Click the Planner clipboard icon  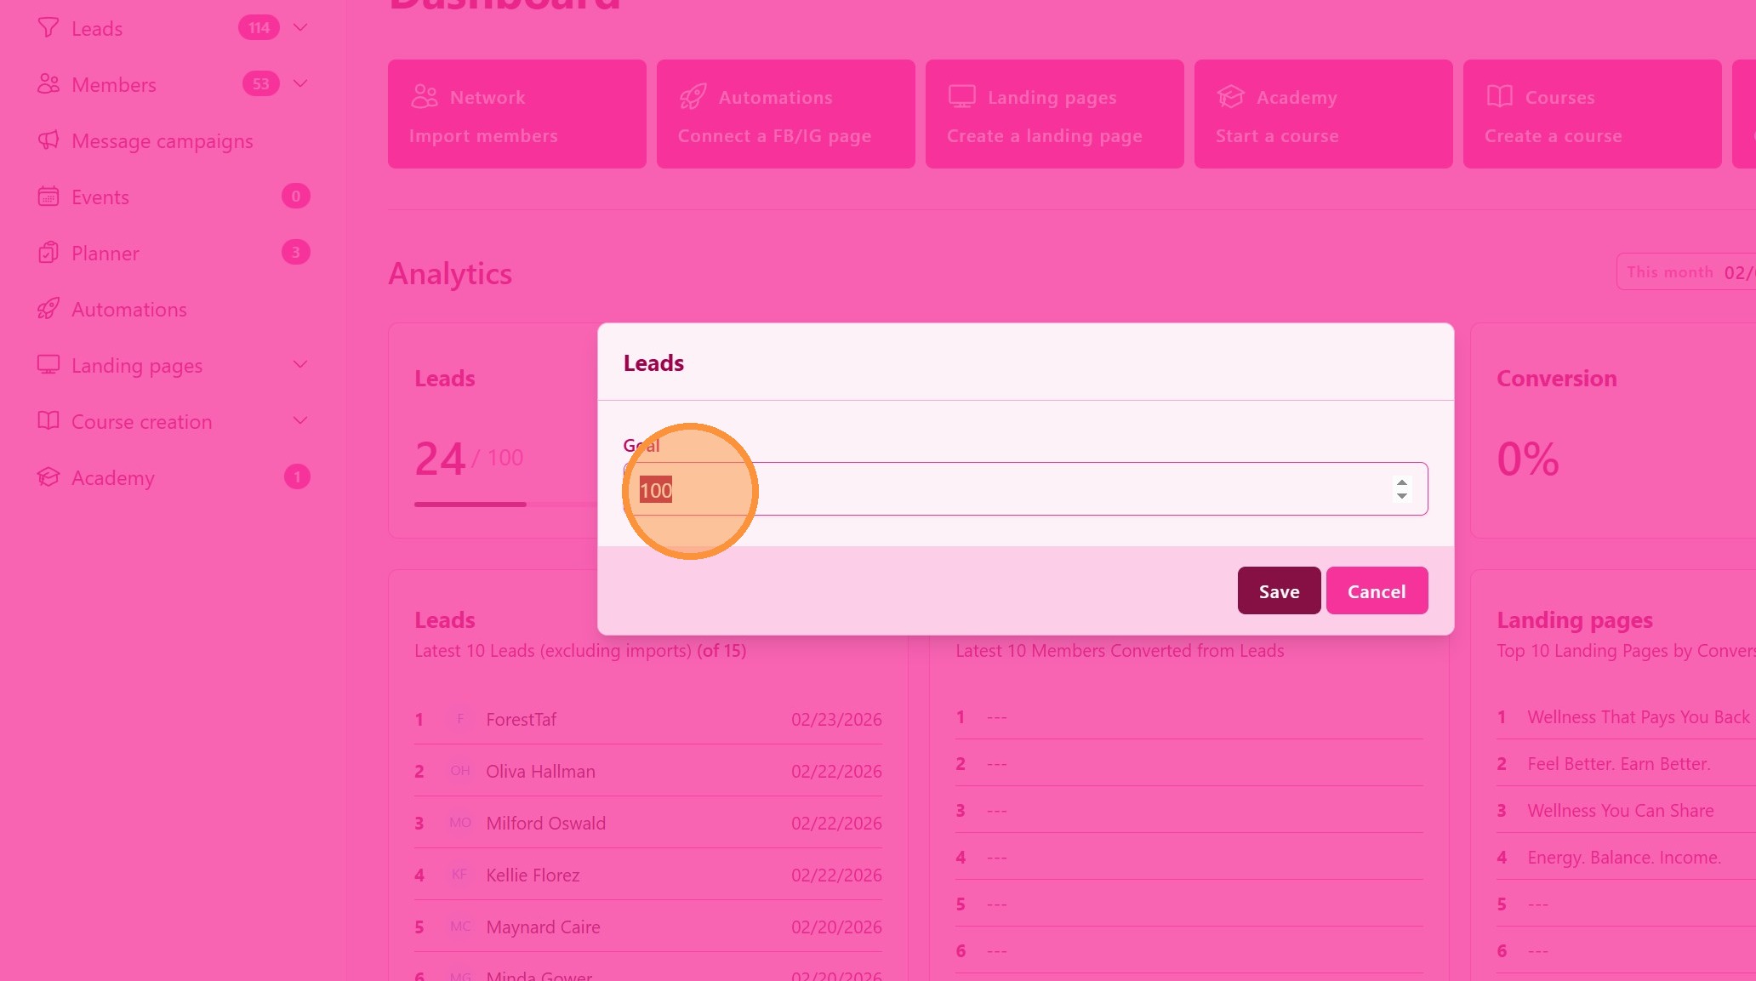48,253
